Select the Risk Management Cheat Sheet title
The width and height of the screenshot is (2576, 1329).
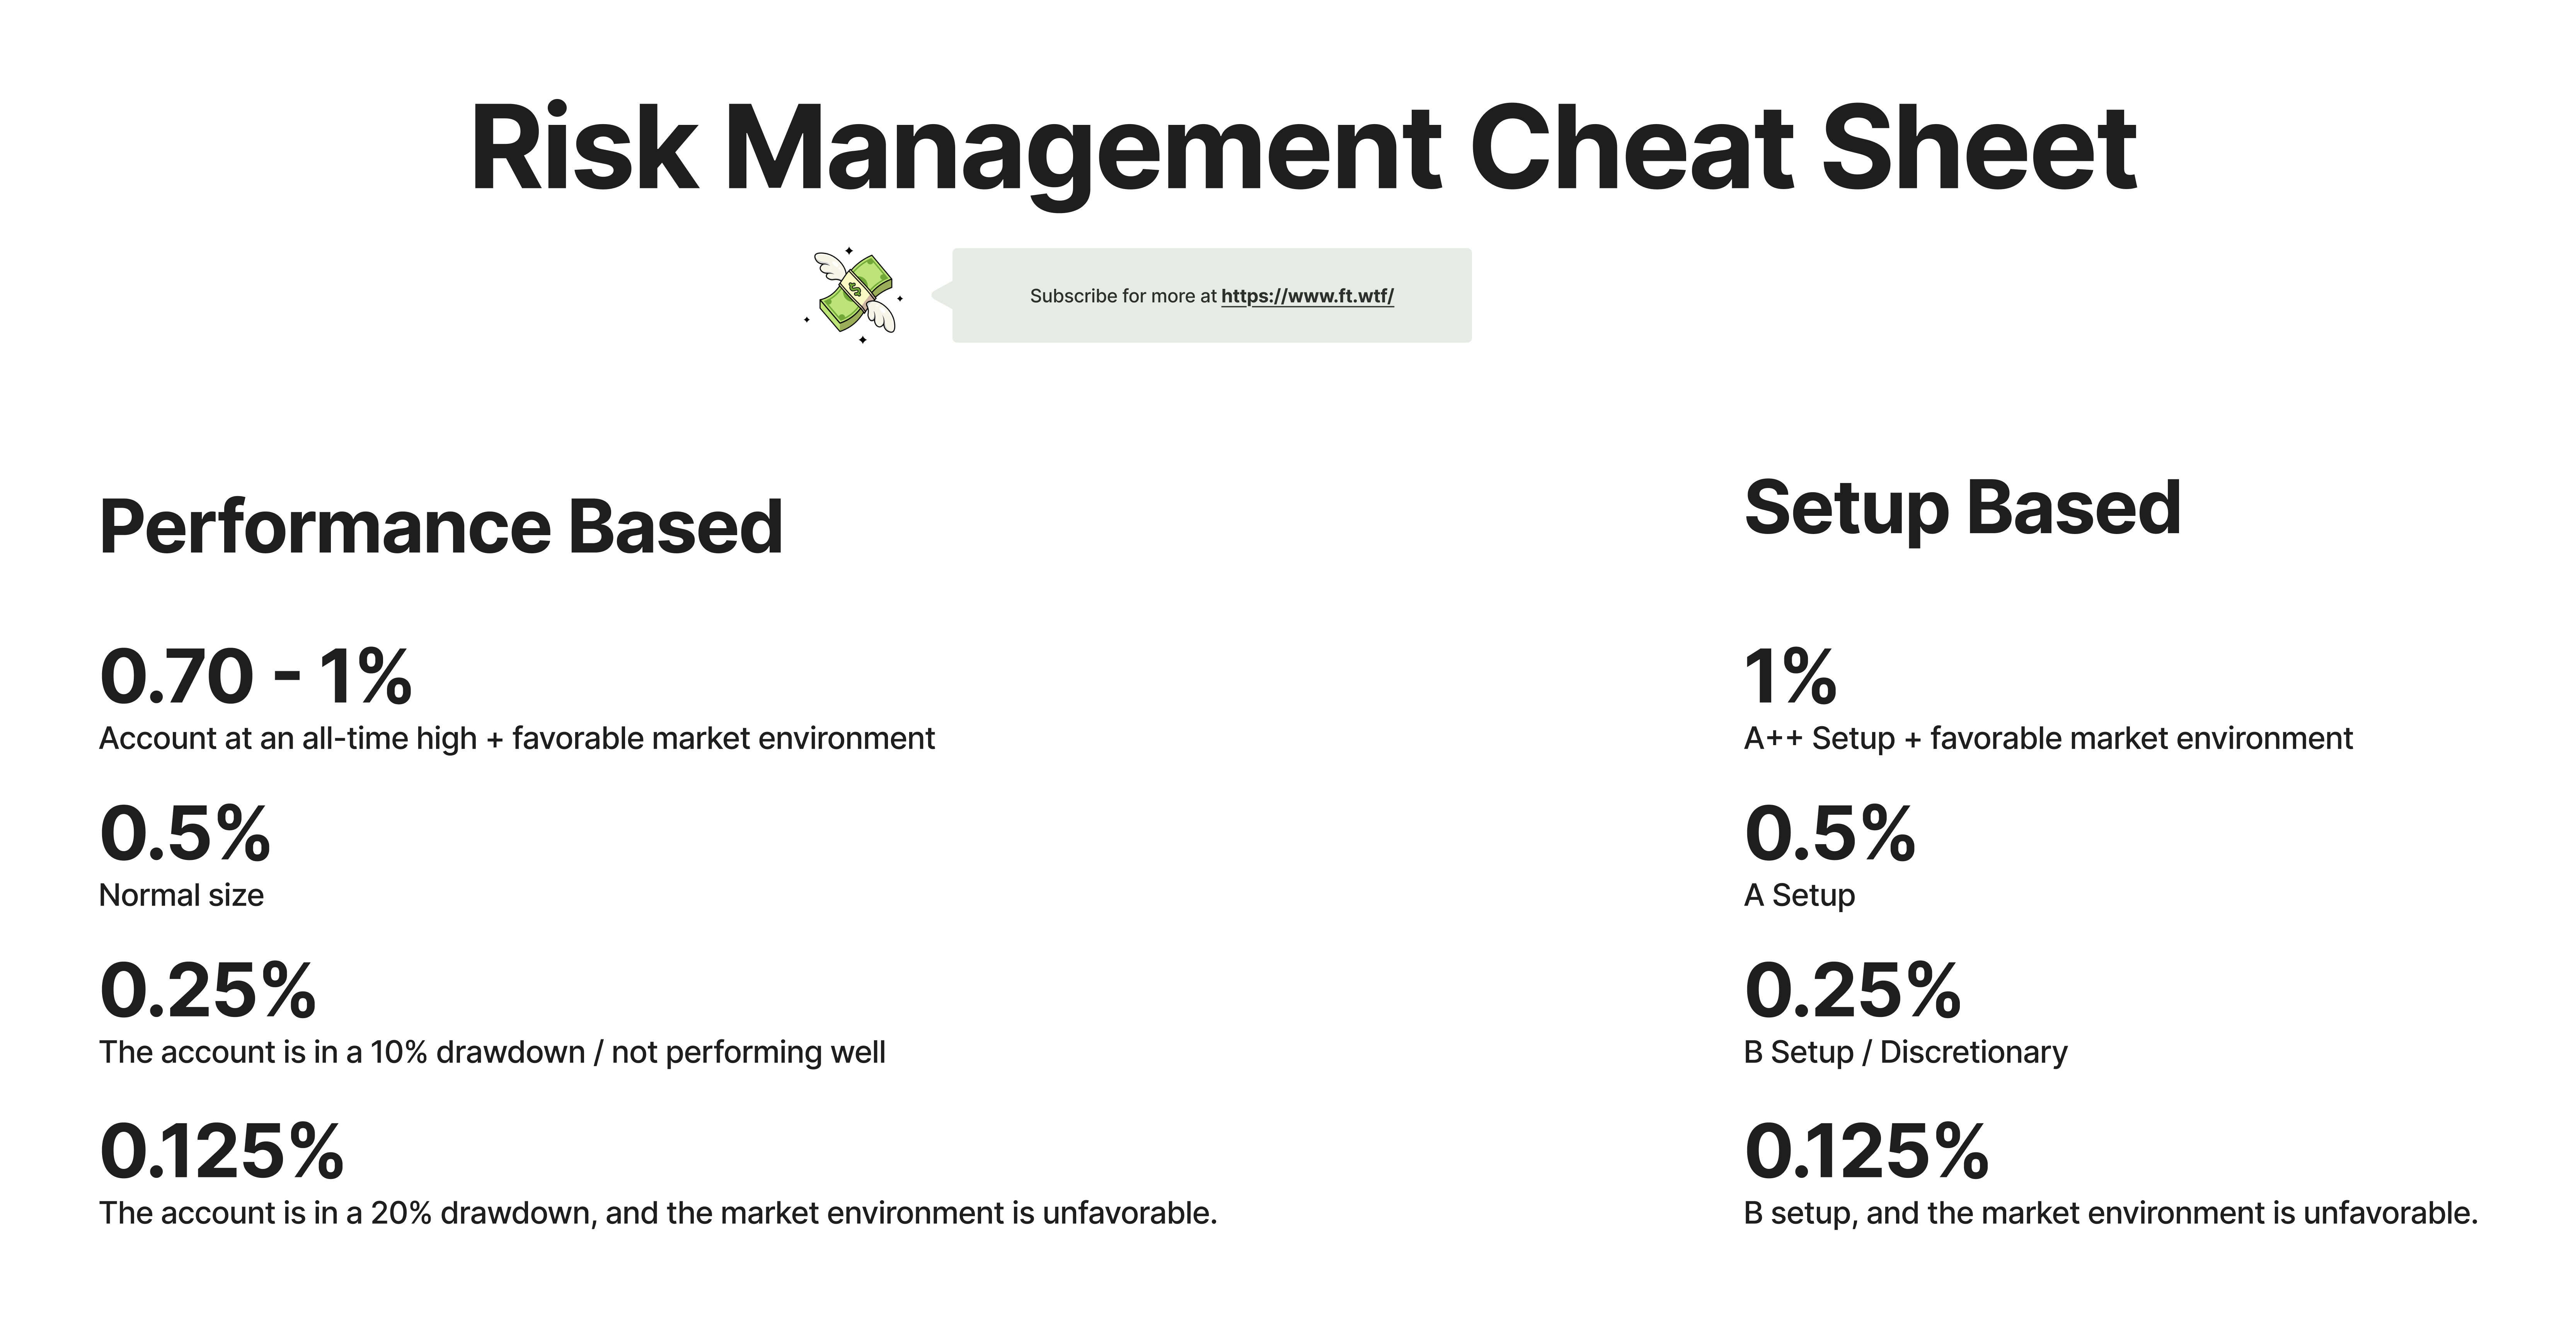pos(1303,150)
